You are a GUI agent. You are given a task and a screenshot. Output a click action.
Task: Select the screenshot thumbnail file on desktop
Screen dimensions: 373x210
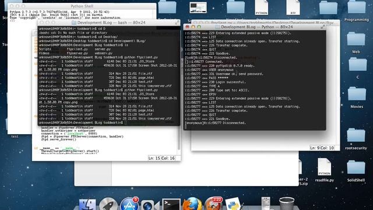click(198, 8)
